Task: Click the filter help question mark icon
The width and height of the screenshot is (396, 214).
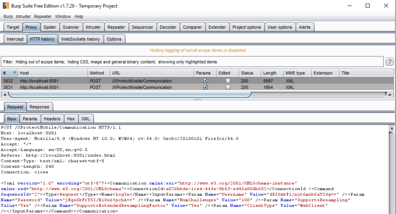Action: (x=389, y=62)
